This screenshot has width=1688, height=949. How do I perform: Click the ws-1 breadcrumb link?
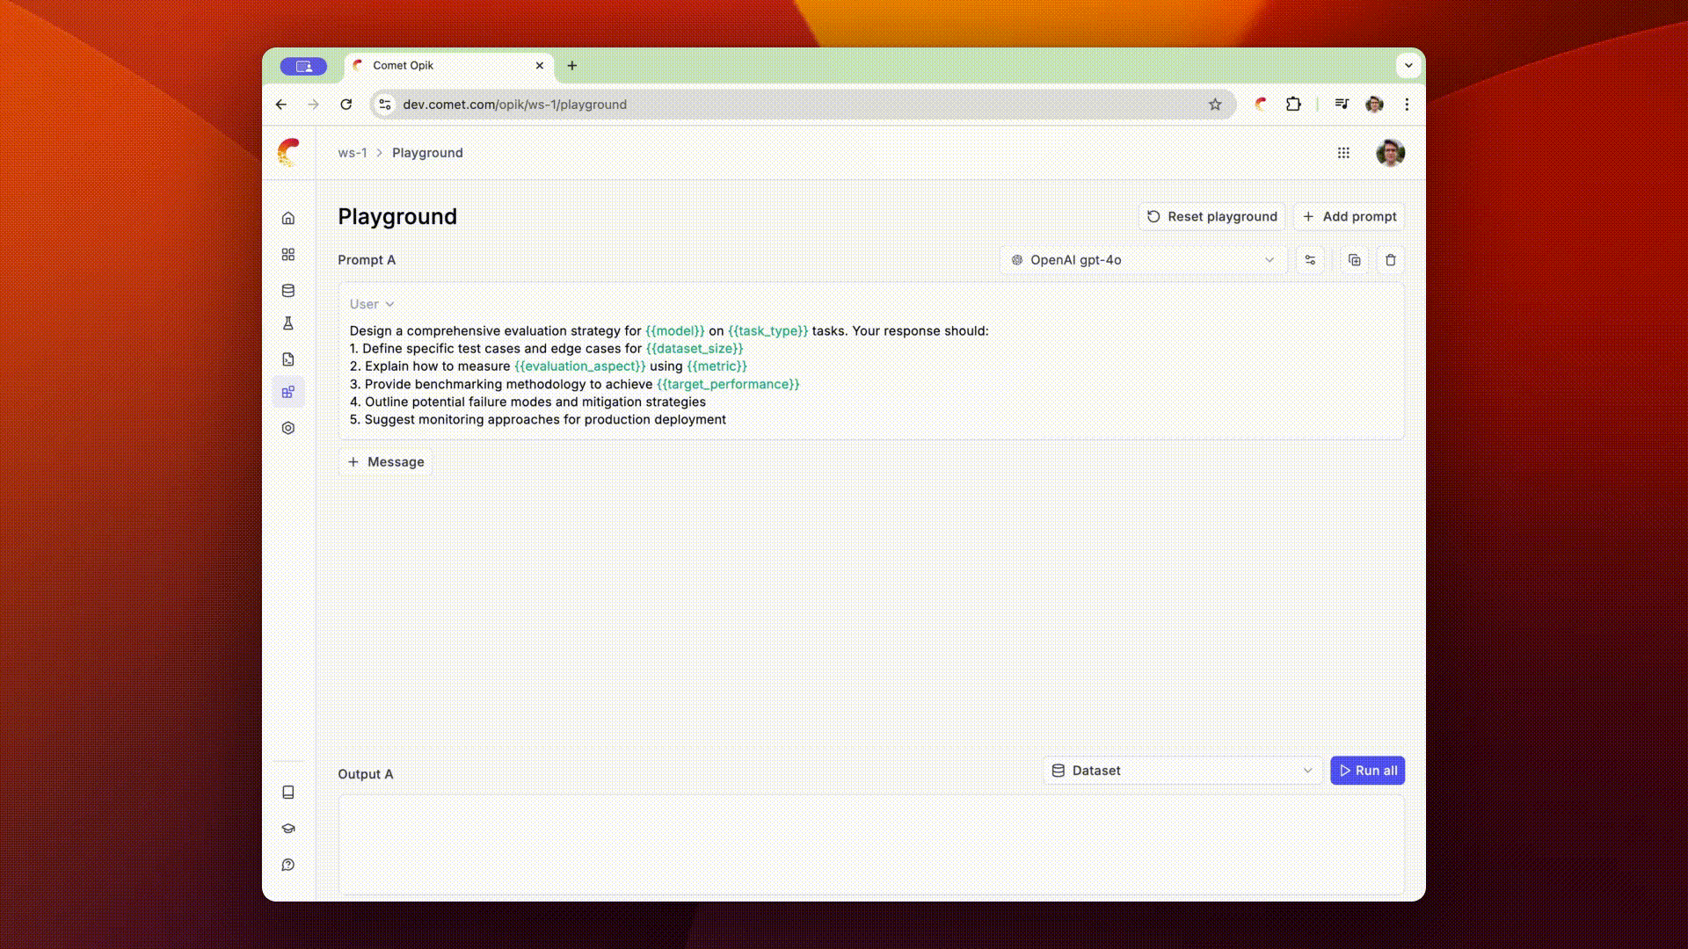pyautogui.click(x=352, y=153)
